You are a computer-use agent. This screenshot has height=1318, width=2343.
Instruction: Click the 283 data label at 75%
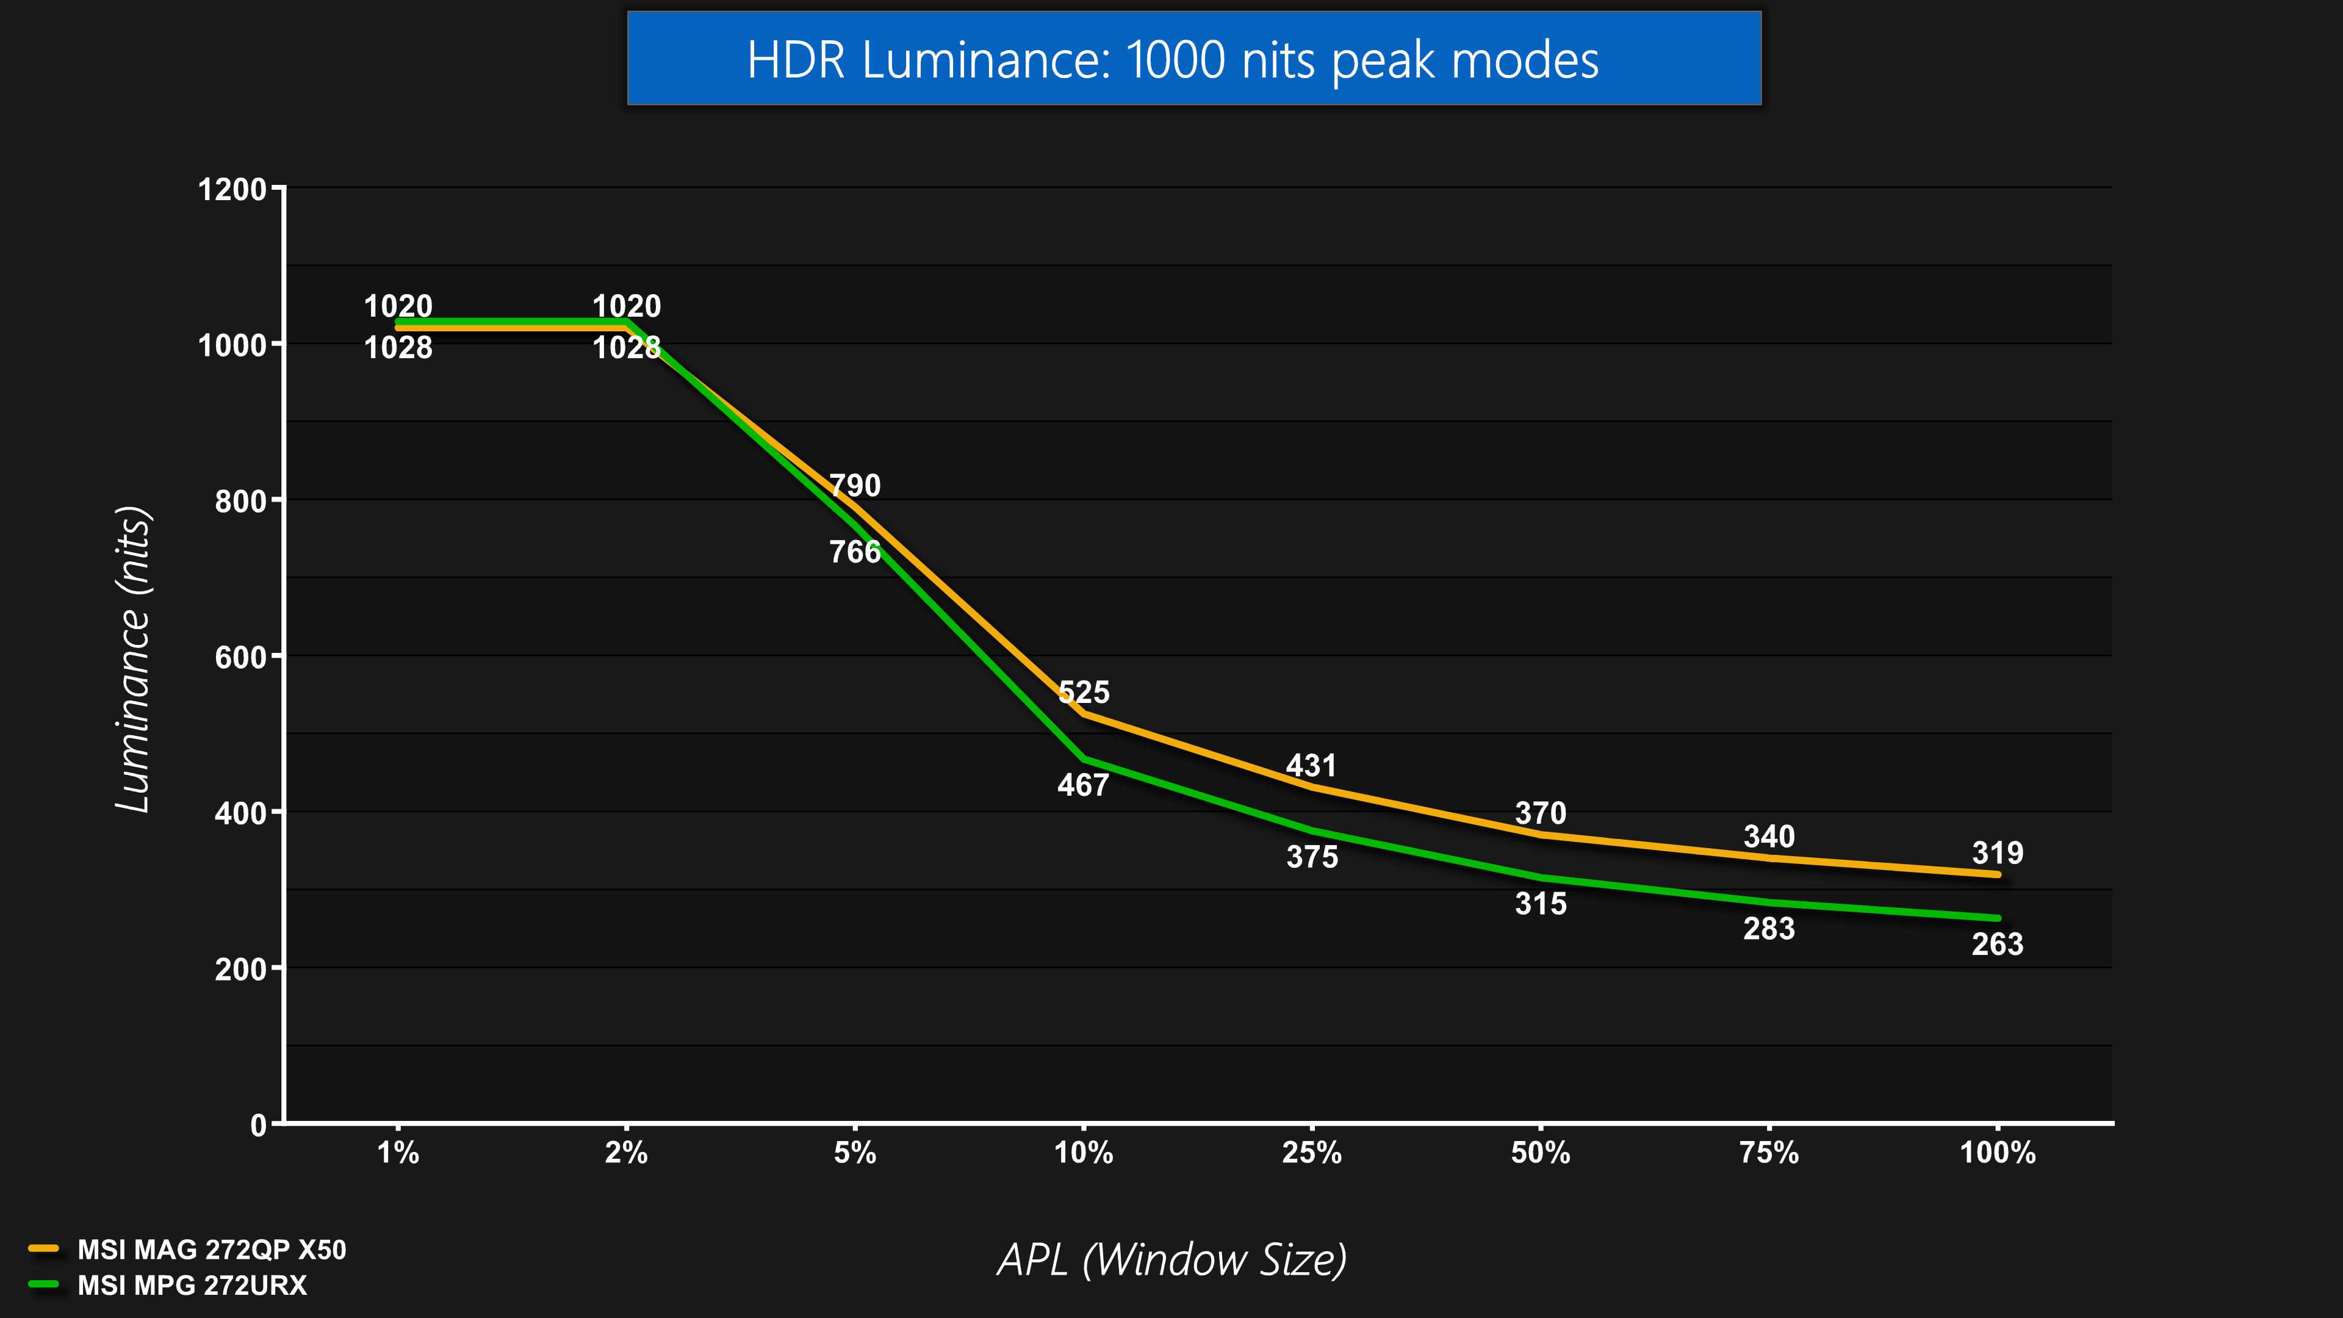click(x=1768, y=929)
